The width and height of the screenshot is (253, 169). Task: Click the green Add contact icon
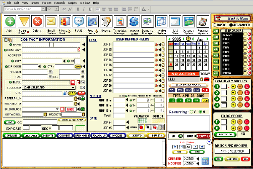click(9, 21)
